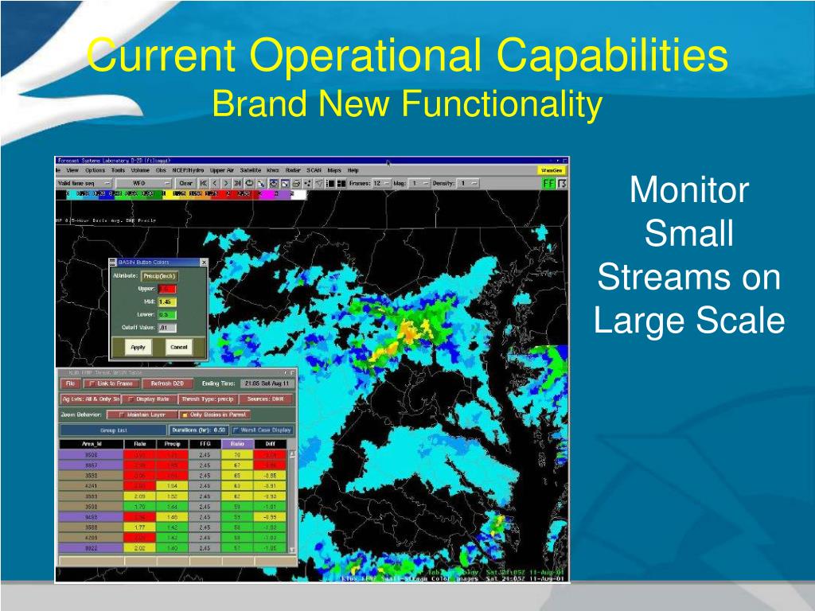Click the Group List button
The image size is (815, 611).
click(113, 430)
